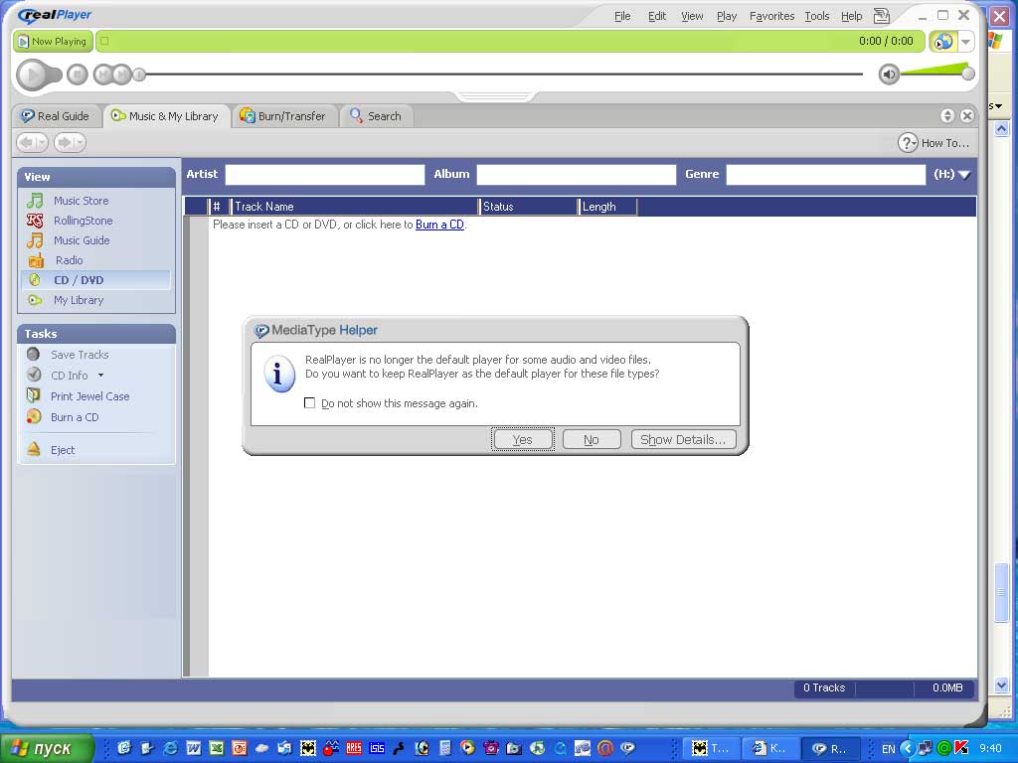1018x763 pixels.
Task: Click the Status column header
Action: coord(529,207)
